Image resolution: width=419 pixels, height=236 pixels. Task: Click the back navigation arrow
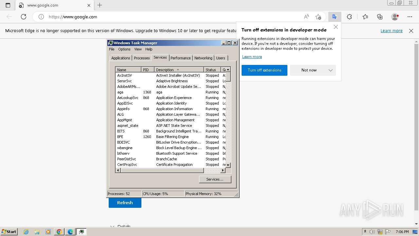(9, 17)
